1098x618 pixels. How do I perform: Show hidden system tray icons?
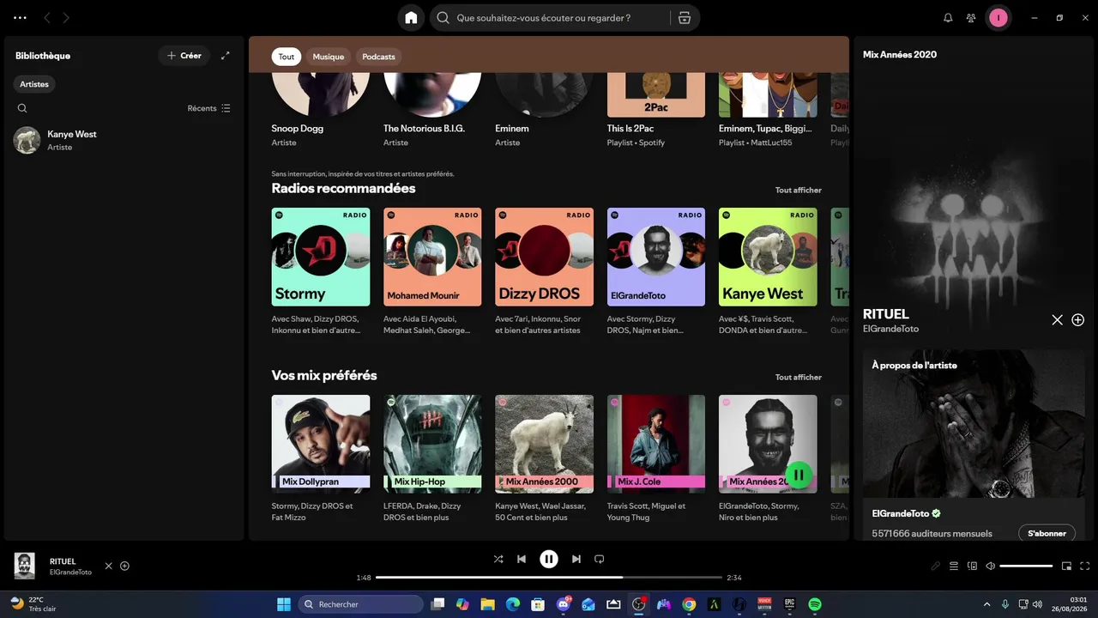986,604
